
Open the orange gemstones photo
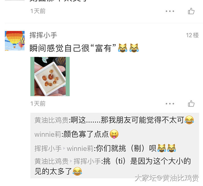50,77
